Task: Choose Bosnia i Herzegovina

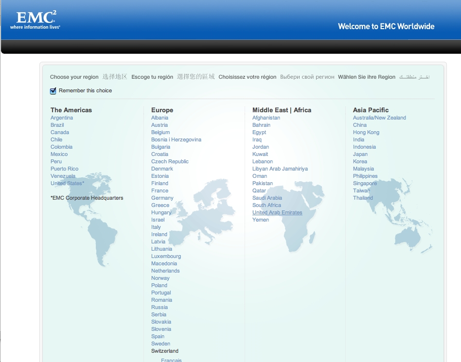Action: (x=176, y=140)
